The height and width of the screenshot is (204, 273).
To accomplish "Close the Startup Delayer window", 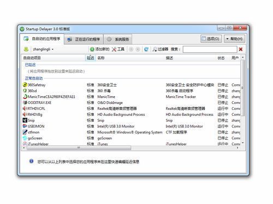I will [240, 28].
